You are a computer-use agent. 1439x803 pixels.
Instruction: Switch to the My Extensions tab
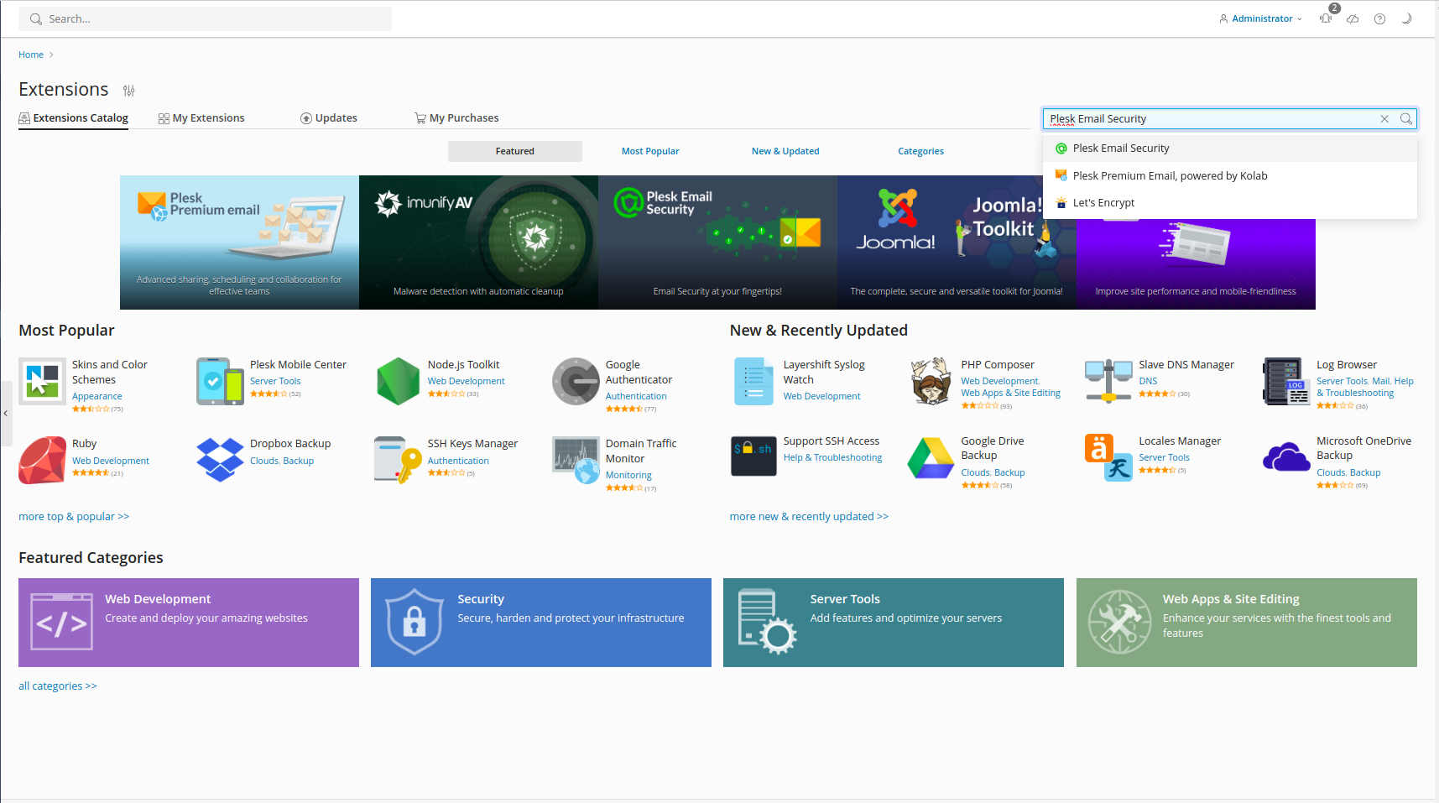click(x=207, y=117)
